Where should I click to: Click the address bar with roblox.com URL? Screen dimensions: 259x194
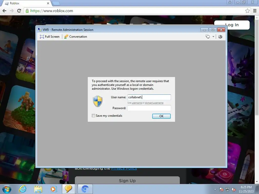coord(137,11)
